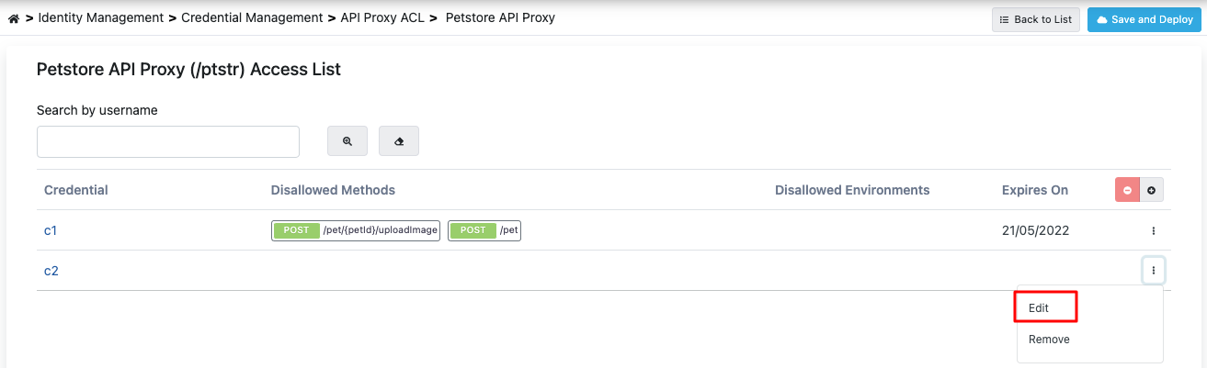Choose Remove from the context menu
Image resolution: width=1207 pixels, height=368 pixels.
tap(1049, 339)
